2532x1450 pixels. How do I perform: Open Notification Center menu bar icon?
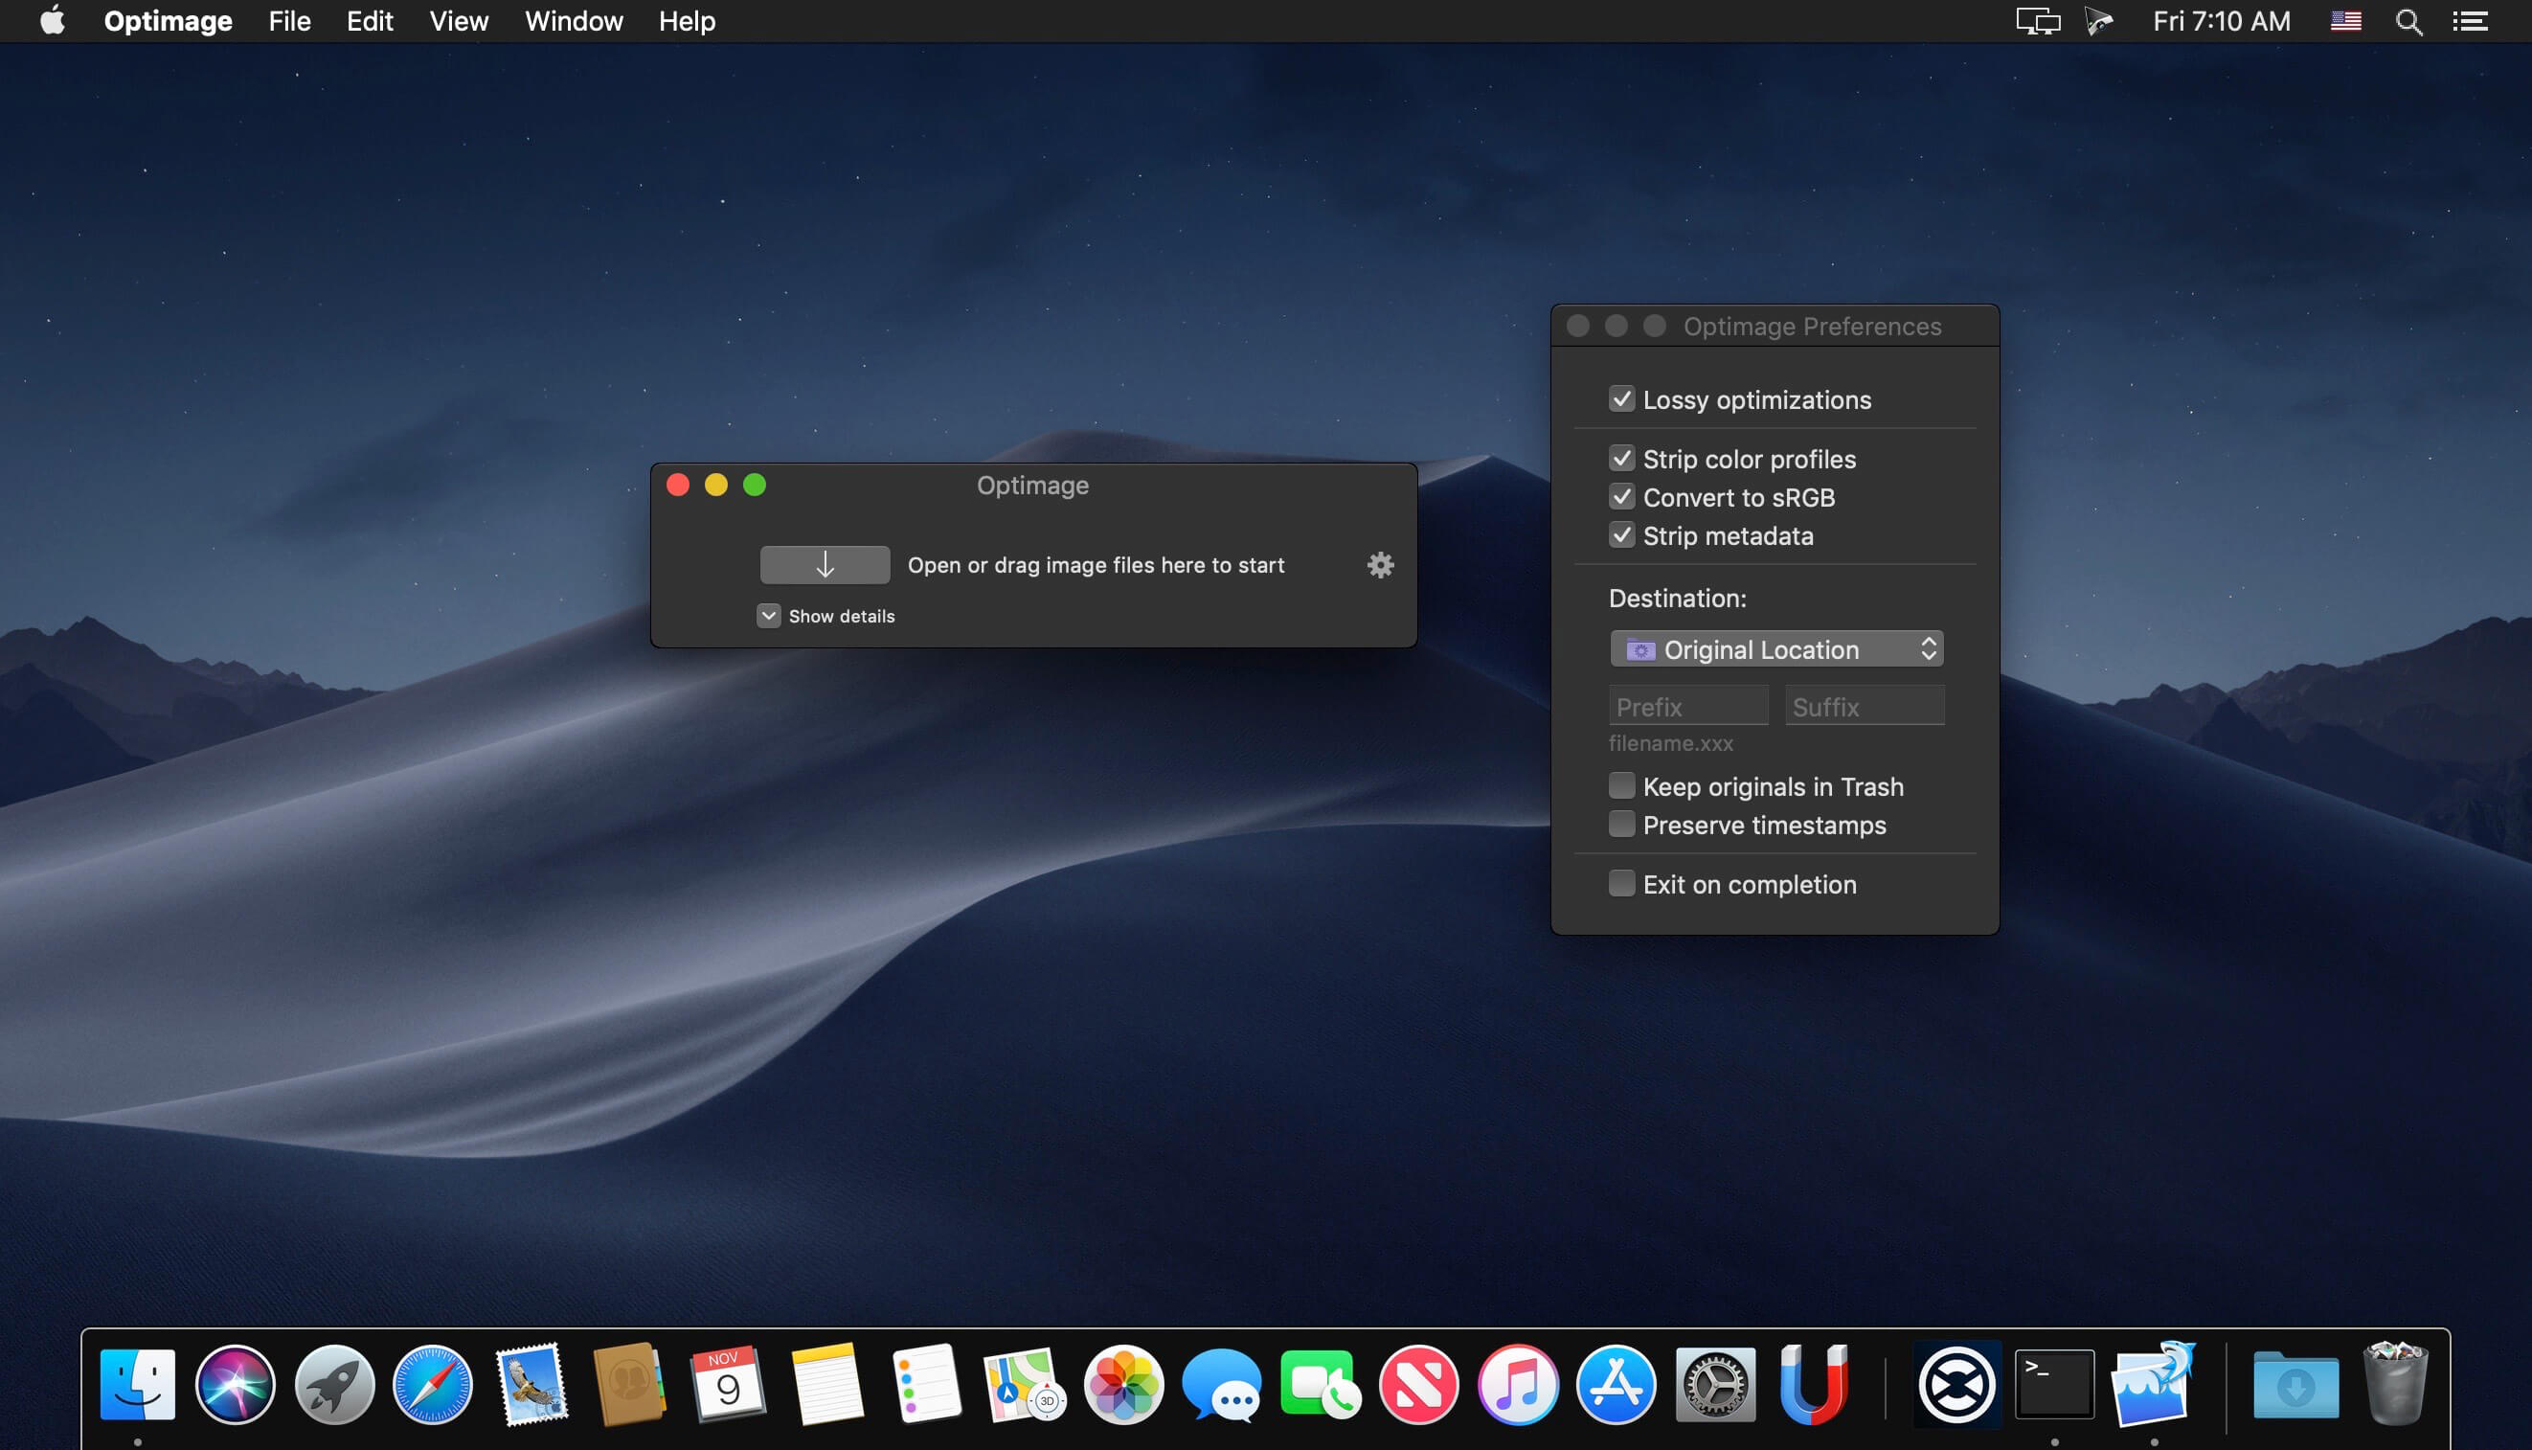(x=2471, y=22)
